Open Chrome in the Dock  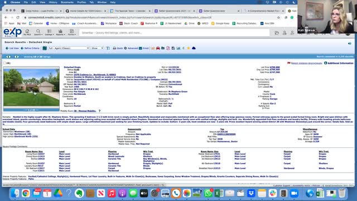pos(26,193)
